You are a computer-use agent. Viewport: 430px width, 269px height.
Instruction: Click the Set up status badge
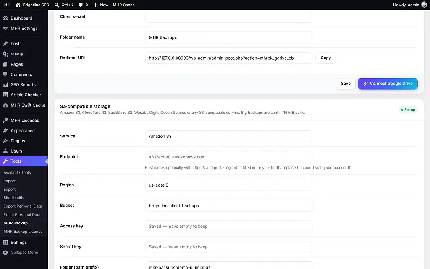click(408, 110)
